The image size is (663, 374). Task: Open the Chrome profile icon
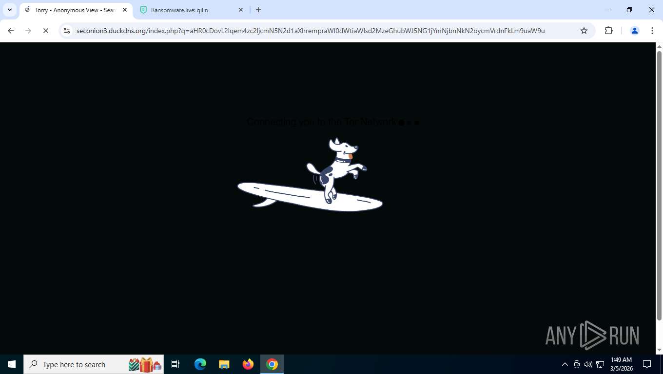635,31
